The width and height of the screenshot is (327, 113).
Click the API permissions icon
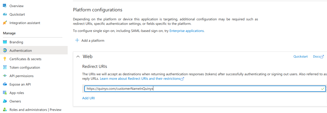[4, 76]
